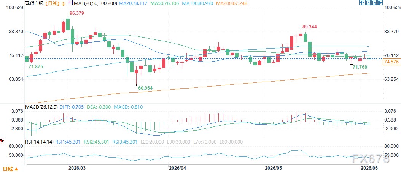Open MA1(20,50,100,200) indicator settings

(95, 3)
